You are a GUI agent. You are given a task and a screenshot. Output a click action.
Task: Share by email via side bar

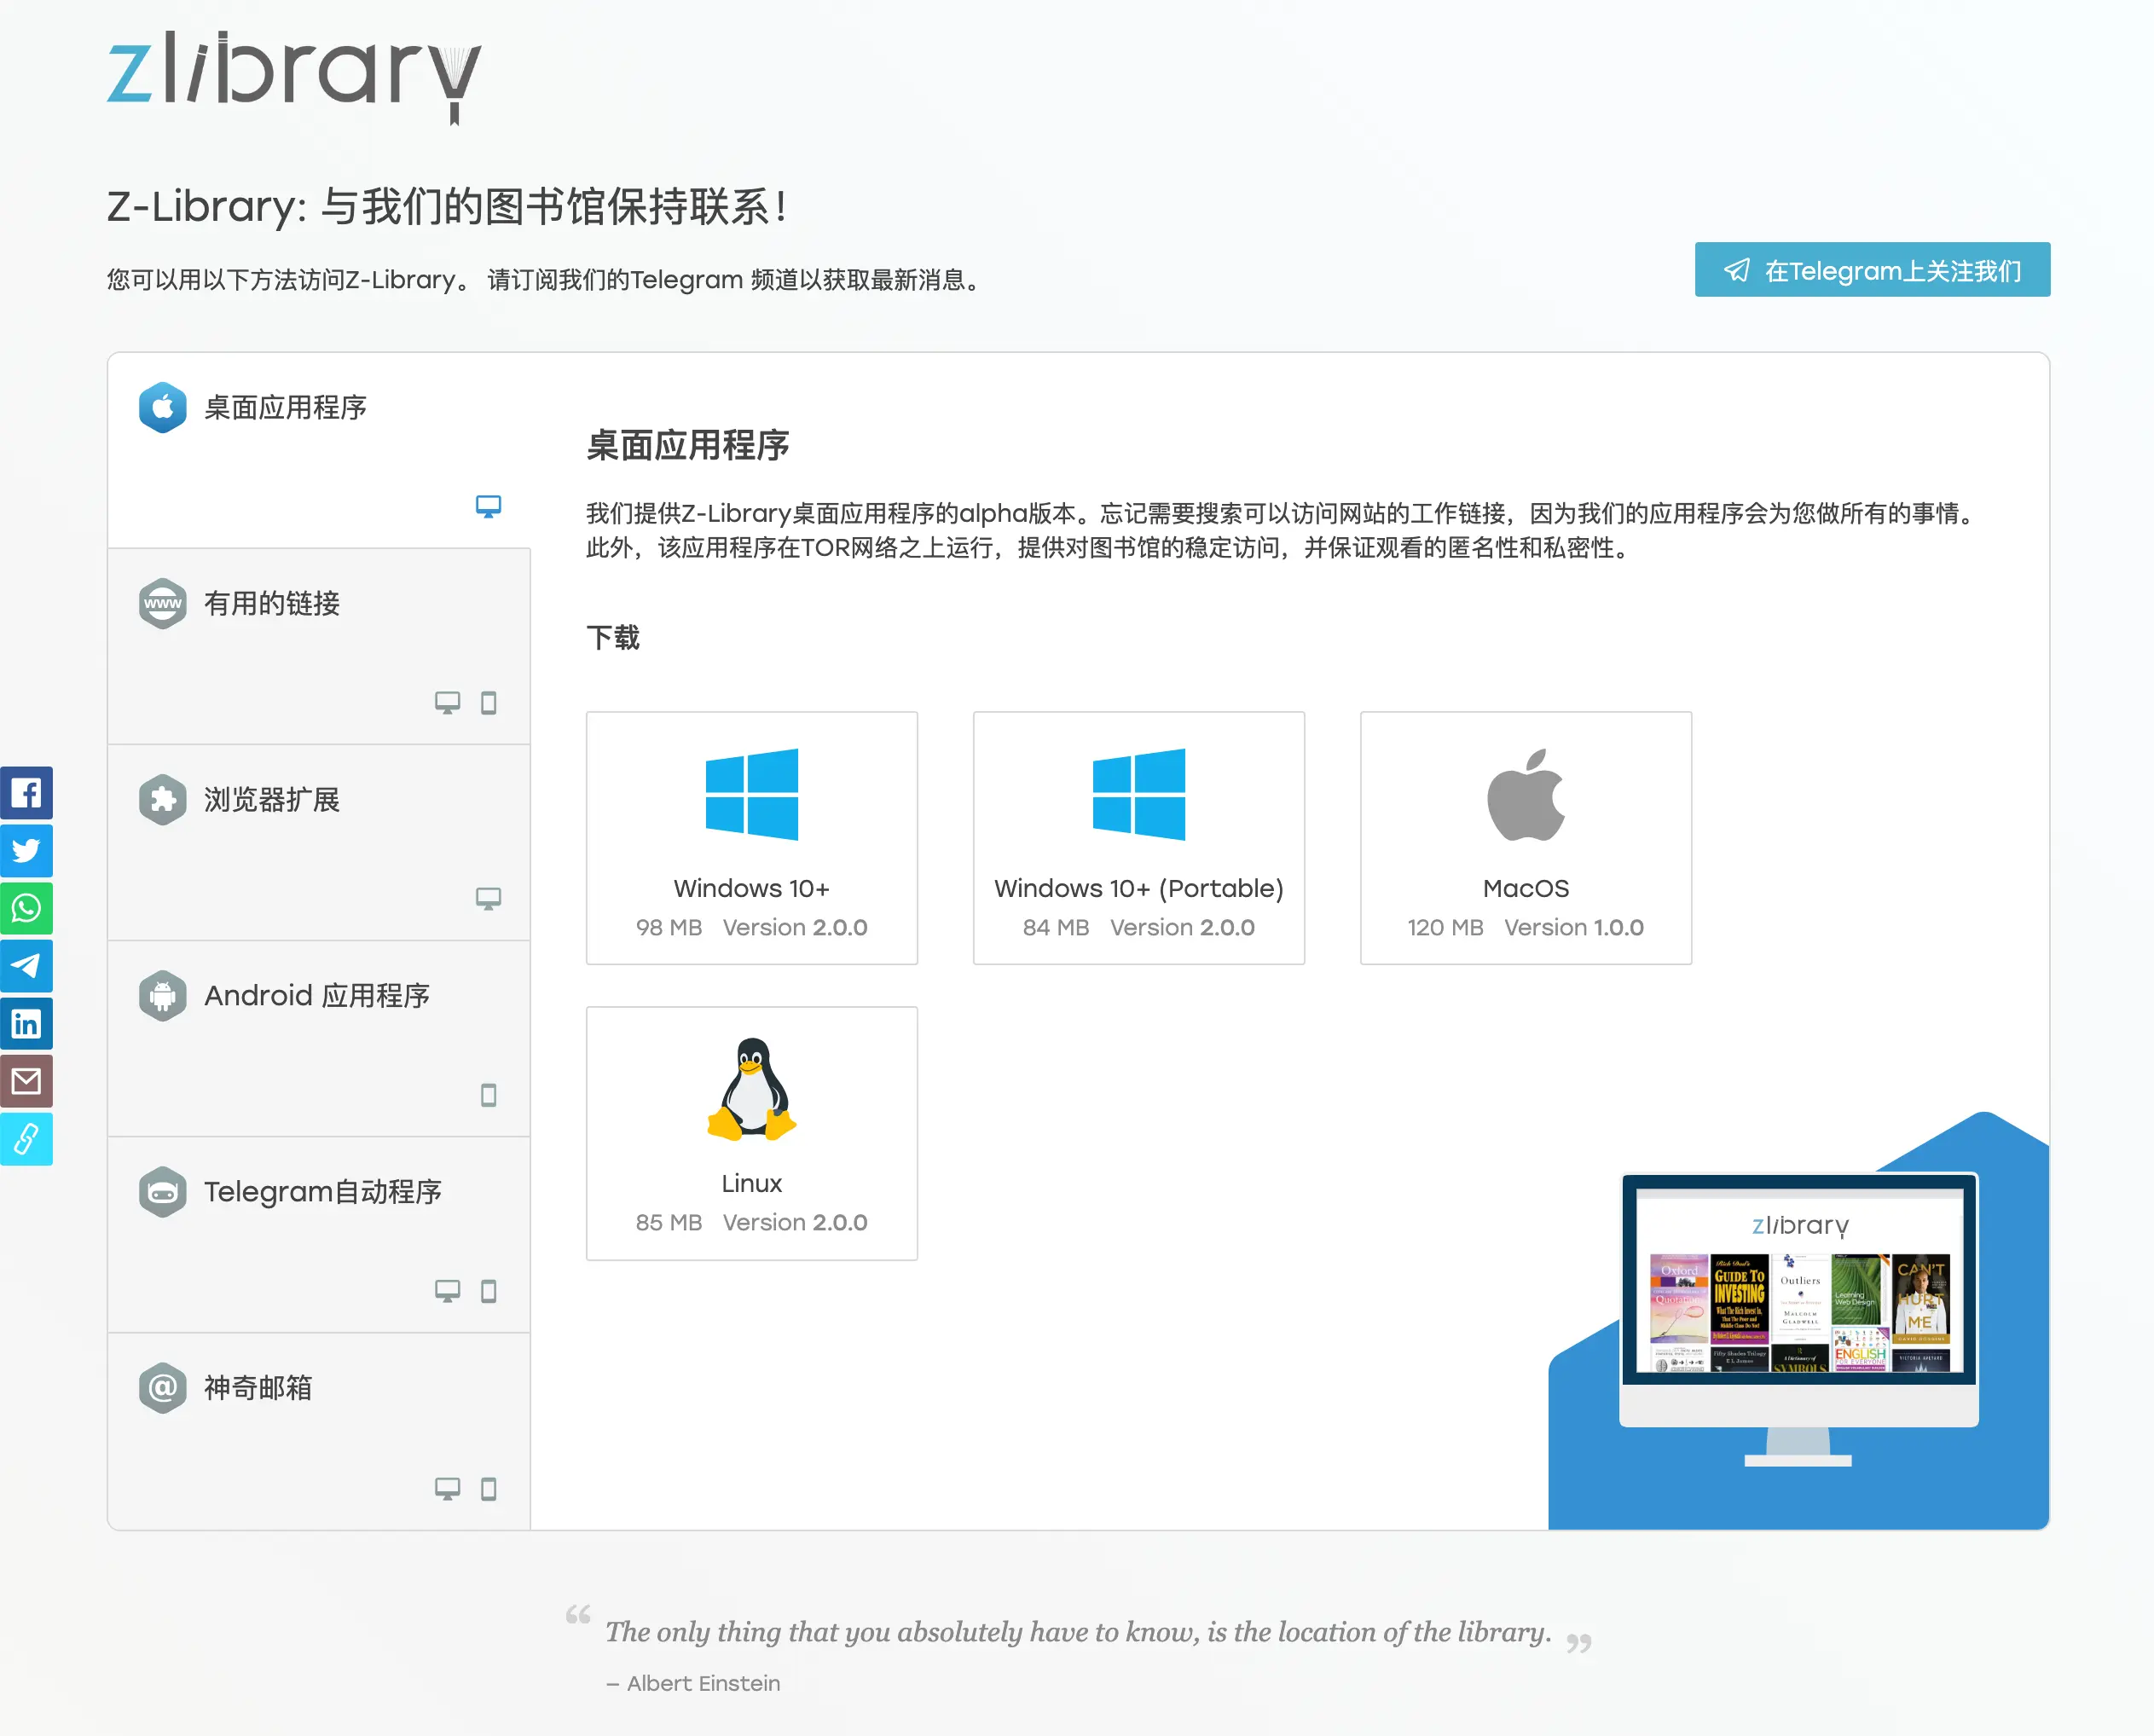(26, 1081)
